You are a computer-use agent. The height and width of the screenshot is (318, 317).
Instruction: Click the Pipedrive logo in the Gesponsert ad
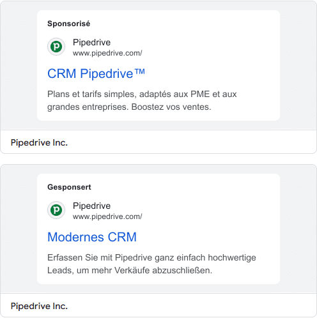tap(56, 210)
